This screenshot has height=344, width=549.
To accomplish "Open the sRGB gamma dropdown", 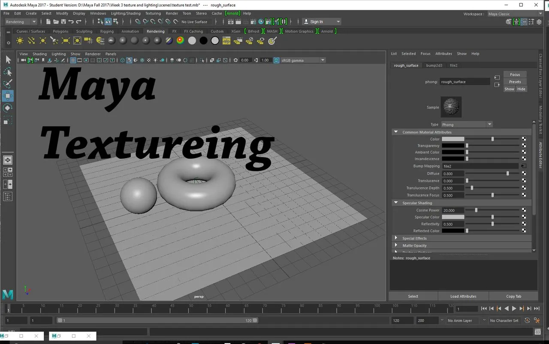I will coord(303,60).
